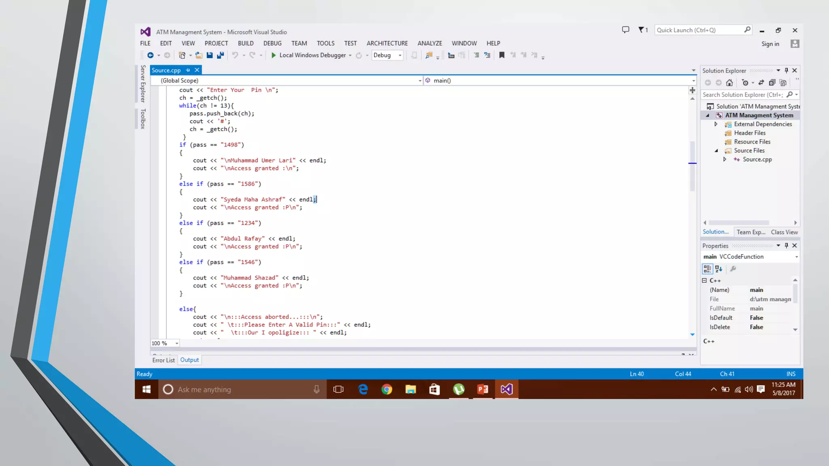Click the Show All Files icon
Screen dimensions: 829x466
tap(783, 83)
